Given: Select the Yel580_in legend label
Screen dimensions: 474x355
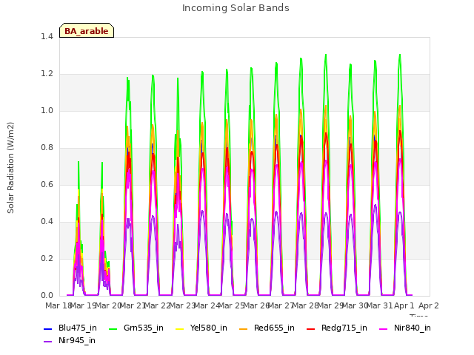Looking at the screenshot, I should point(209,328).
